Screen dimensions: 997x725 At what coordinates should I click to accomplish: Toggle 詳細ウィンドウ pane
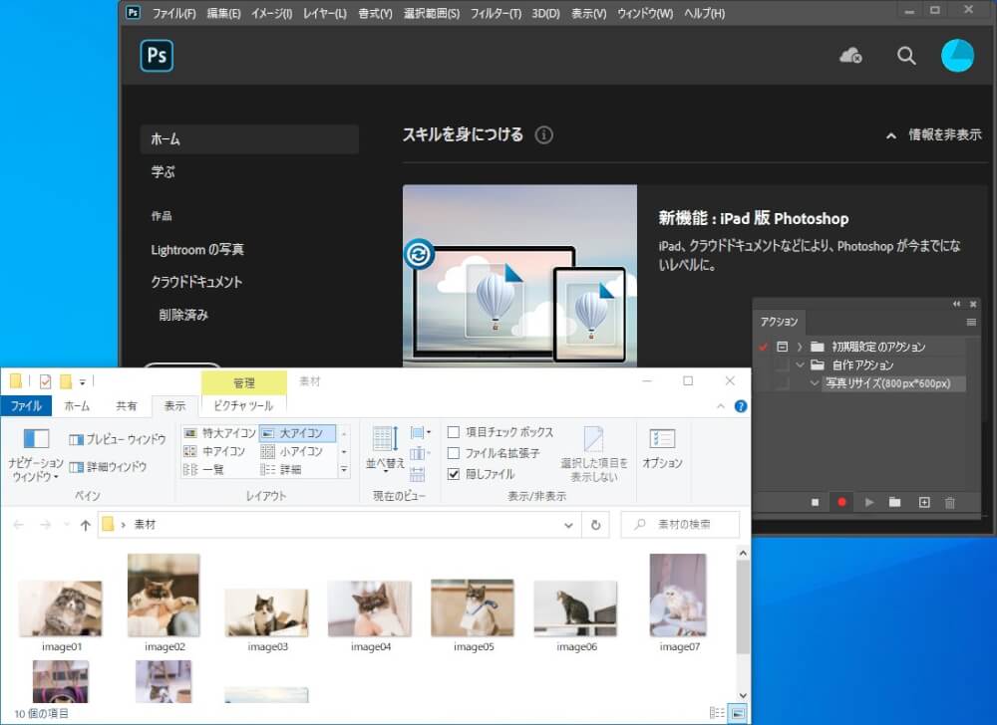click(108, 467)
